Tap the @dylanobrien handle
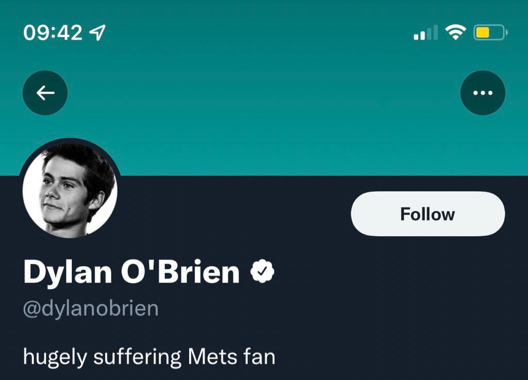This screenshot has height=380, width=528. [91, 308]
